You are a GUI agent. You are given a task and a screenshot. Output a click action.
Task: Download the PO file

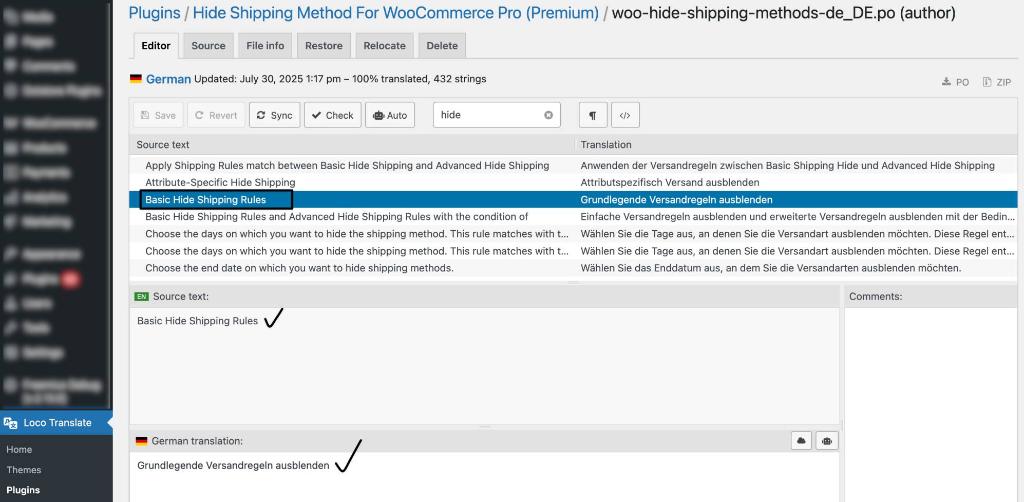coord(955,82)
